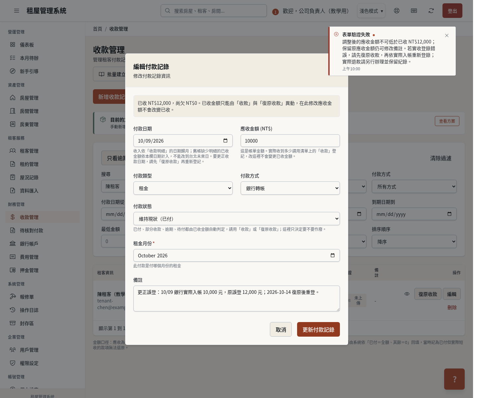Open 新手引導 sidebar item
Screen dimensions: 478x398
[42, 71]
